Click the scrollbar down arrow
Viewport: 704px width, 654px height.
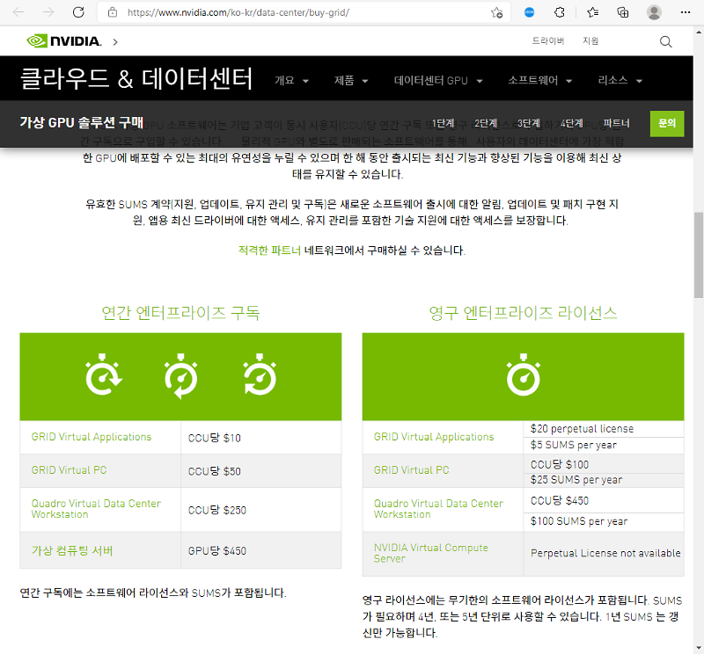[x=698, y=648]
